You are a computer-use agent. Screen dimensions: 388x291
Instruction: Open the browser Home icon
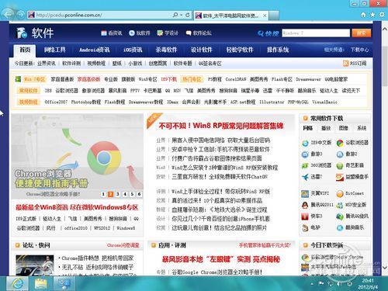point(363,15)
